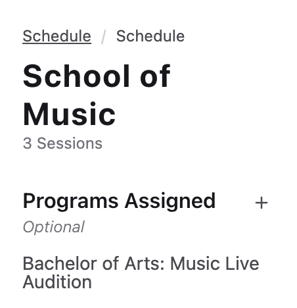Add a program with the plus icon
The width and height of the screenshot is (297, 308).
262,203
